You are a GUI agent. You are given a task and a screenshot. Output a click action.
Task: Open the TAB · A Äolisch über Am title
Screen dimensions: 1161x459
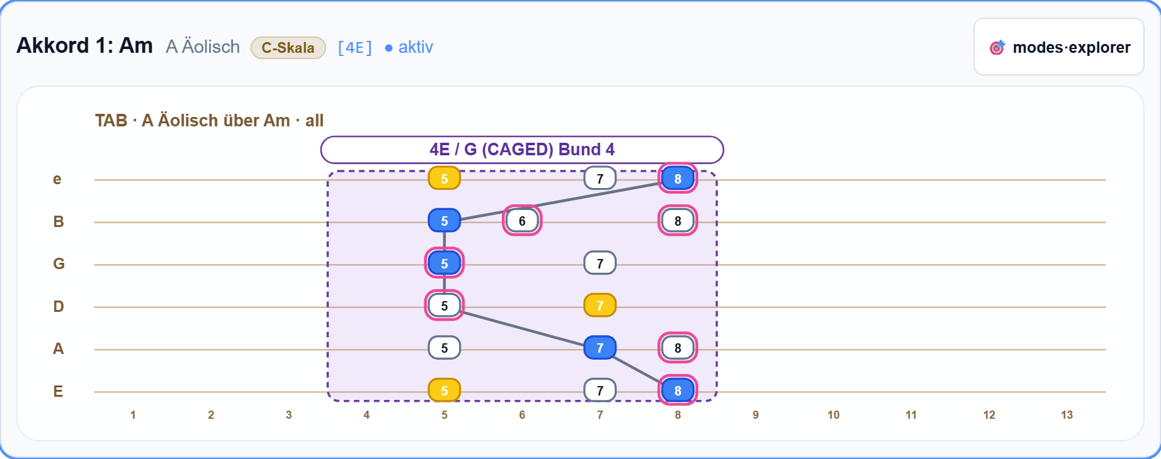209,120
